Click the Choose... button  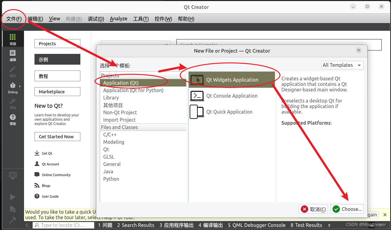coord(347,209)
